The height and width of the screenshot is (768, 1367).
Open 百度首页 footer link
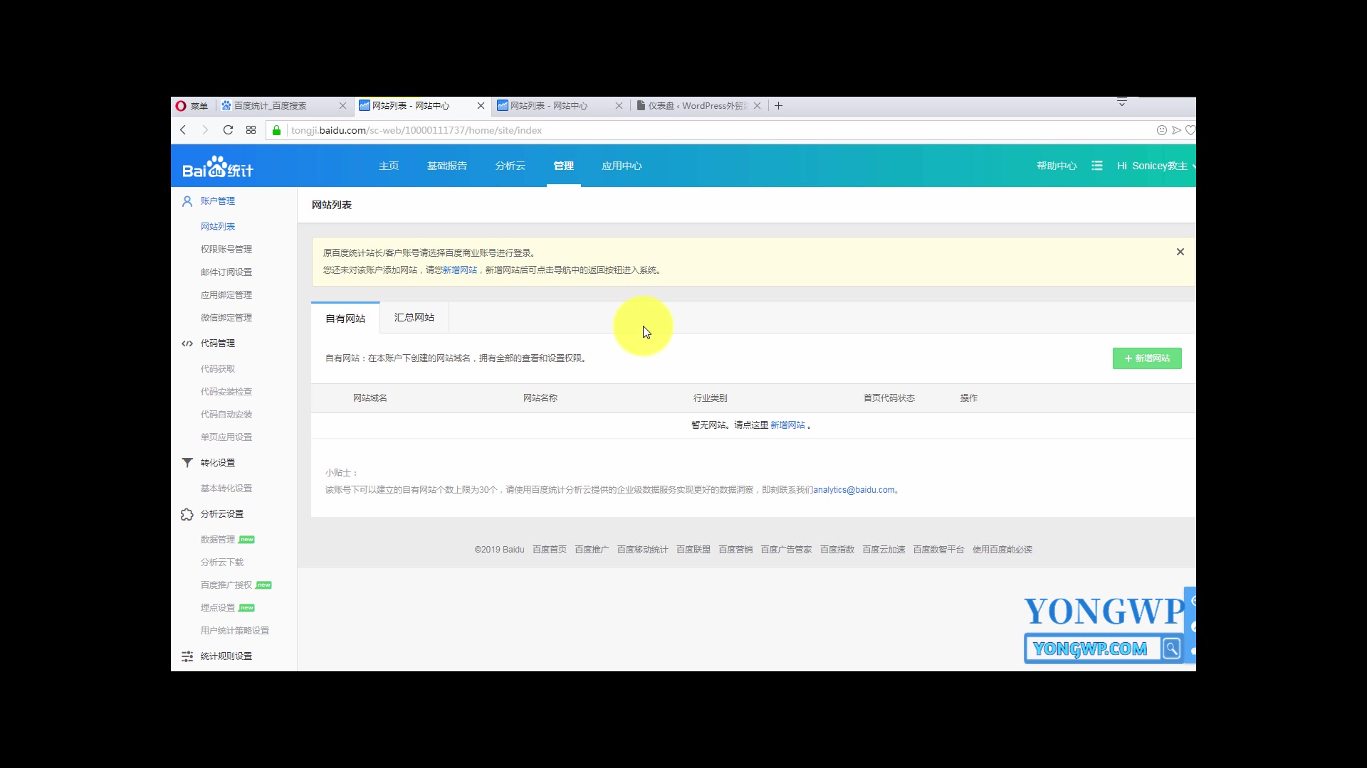(x=550, y=550)
